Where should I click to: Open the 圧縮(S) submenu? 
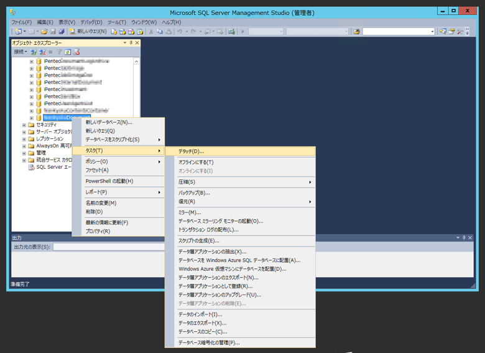pyautogui.click(x=241, y=182)
